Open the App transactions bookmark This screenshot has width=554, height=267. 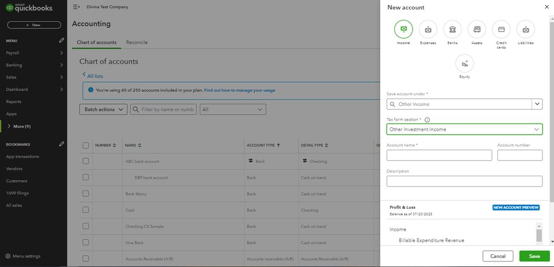click(23, 156)
